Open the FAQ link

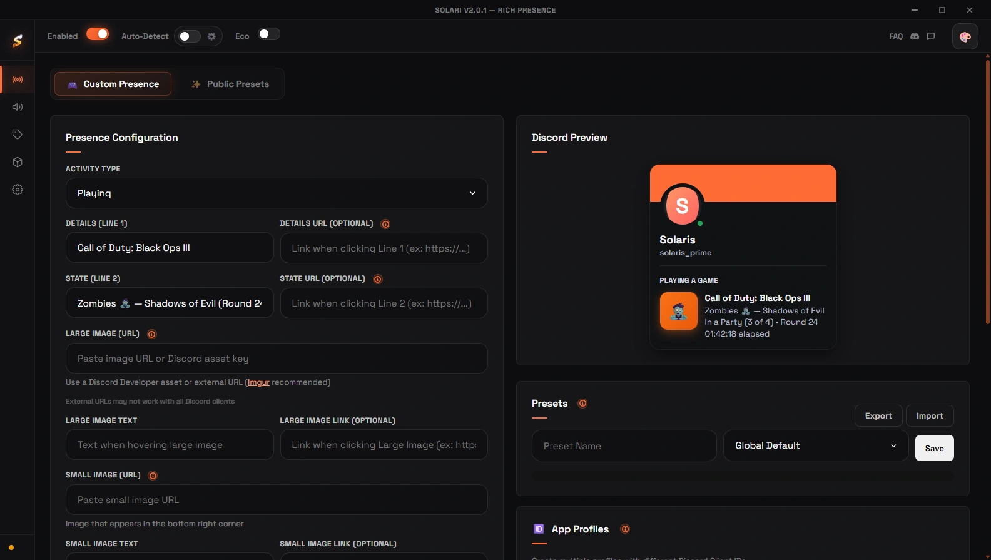[896, 36]
